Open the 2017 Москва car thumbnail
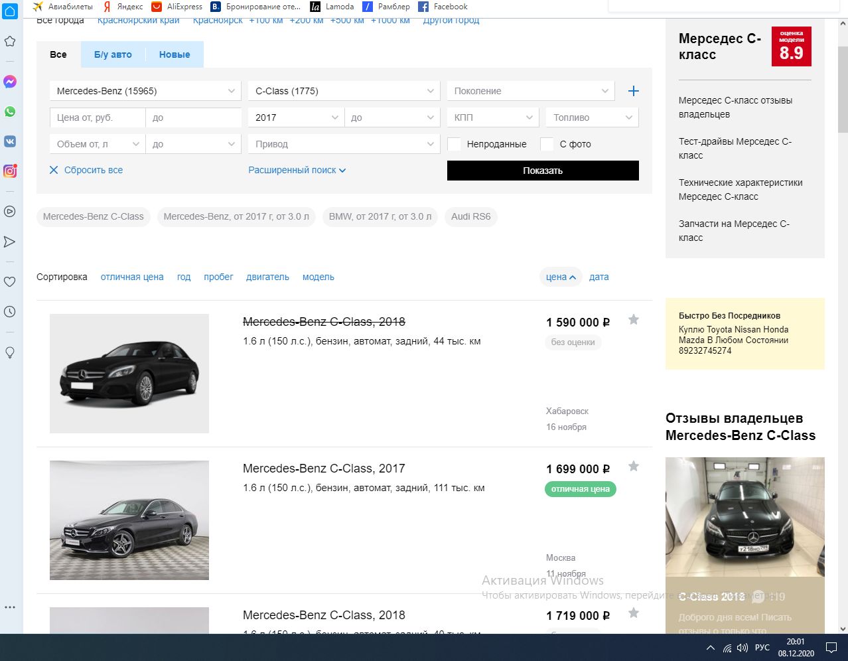 [129, 520]
